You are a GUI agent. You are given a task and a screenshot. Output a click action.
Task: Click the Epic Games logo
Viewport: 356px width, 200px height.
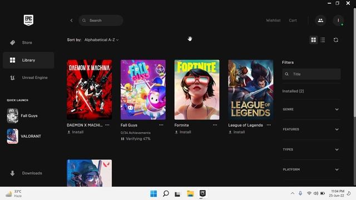coord(28,20)
